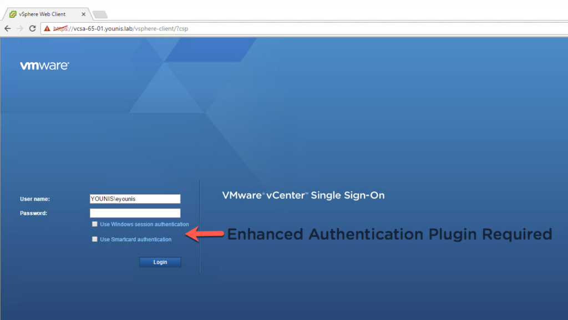Viewport: 568px width, 320px height.
Task: Click the Enhanced Authentication Plugin Required text
Action: coord(389,235)
